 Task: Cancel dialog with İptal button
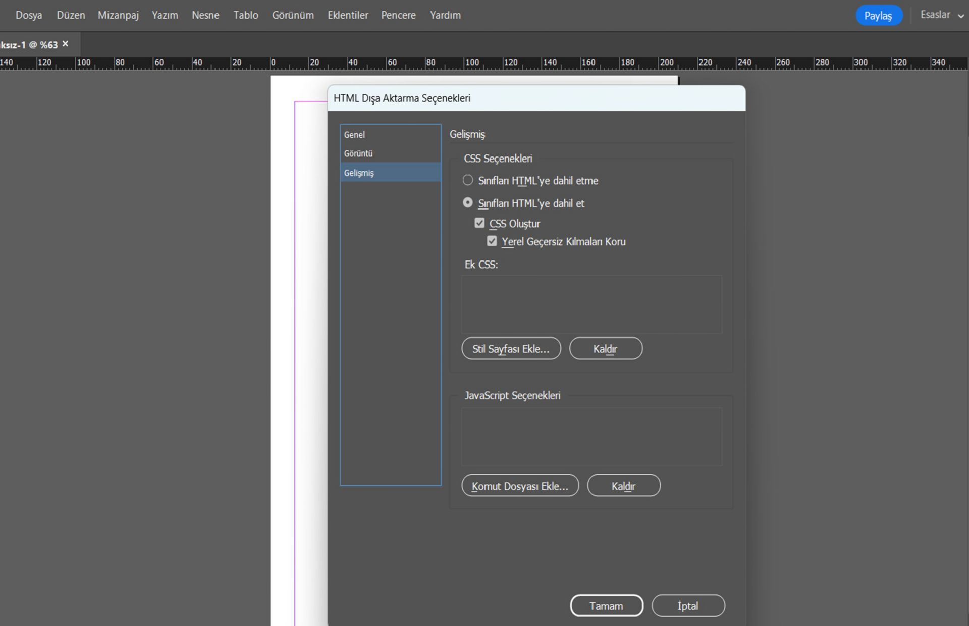[x=688, y=606]
